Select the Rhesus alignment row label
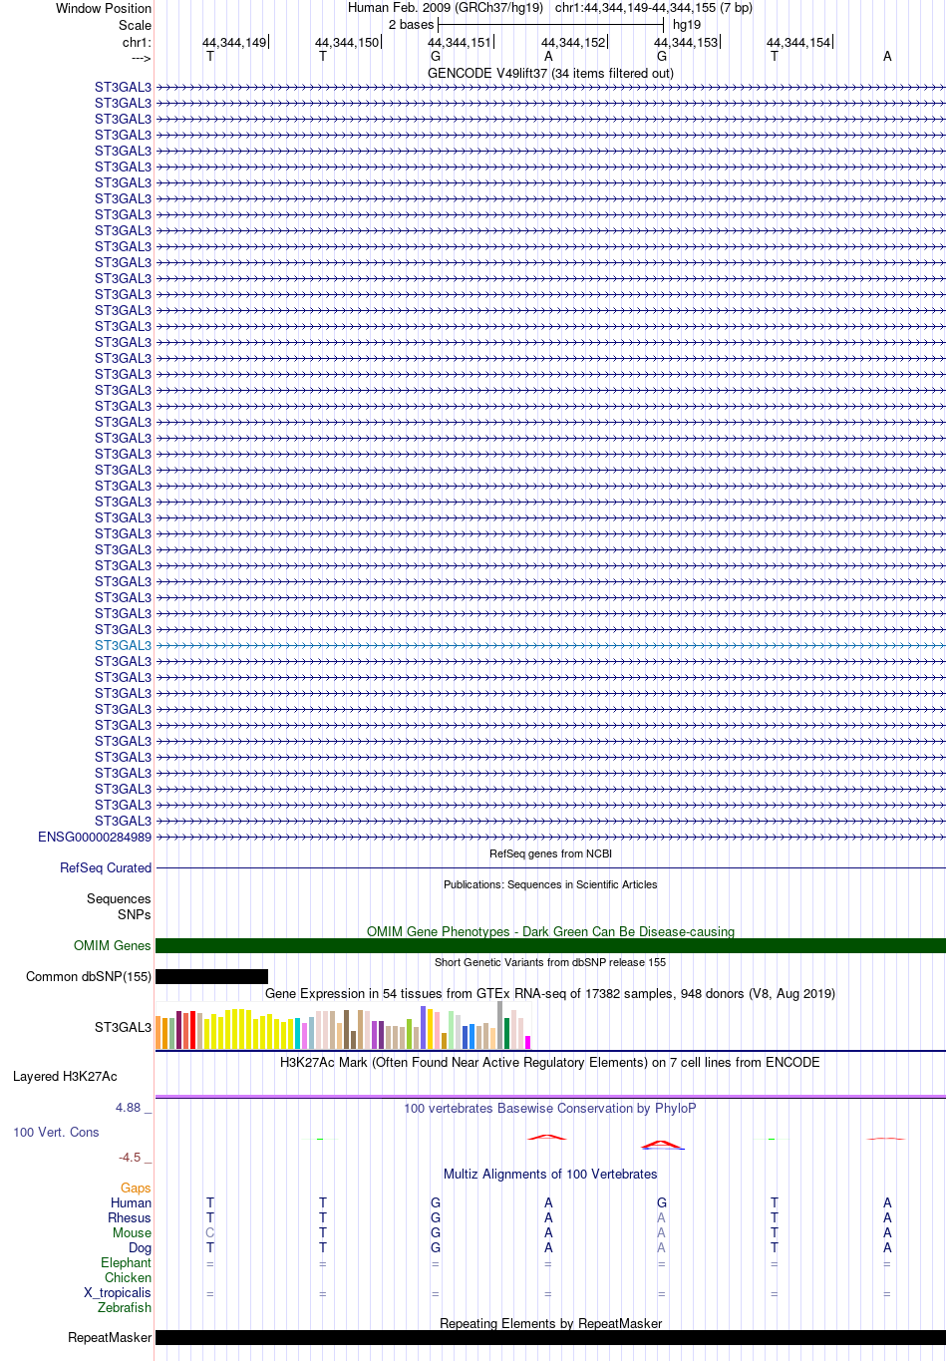This screenshot has height=1361, width=947. [130, 1217]
